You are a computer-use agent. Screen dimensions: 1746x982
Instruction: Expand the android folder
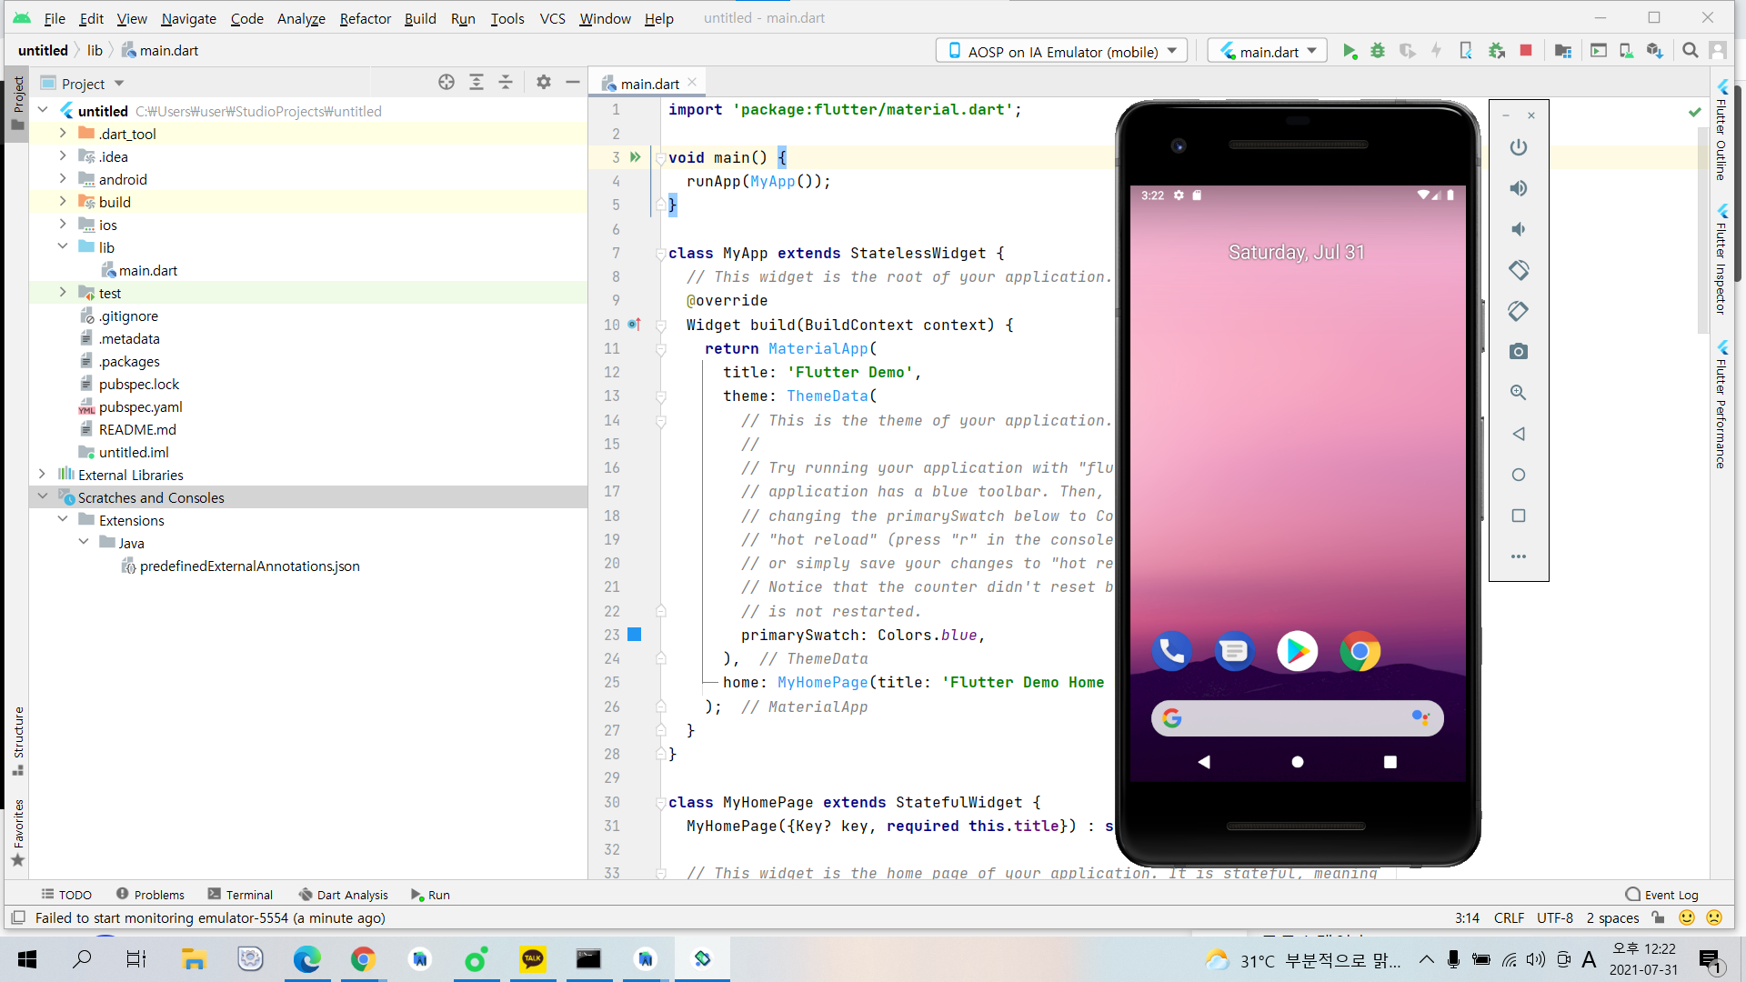(63, 179)
